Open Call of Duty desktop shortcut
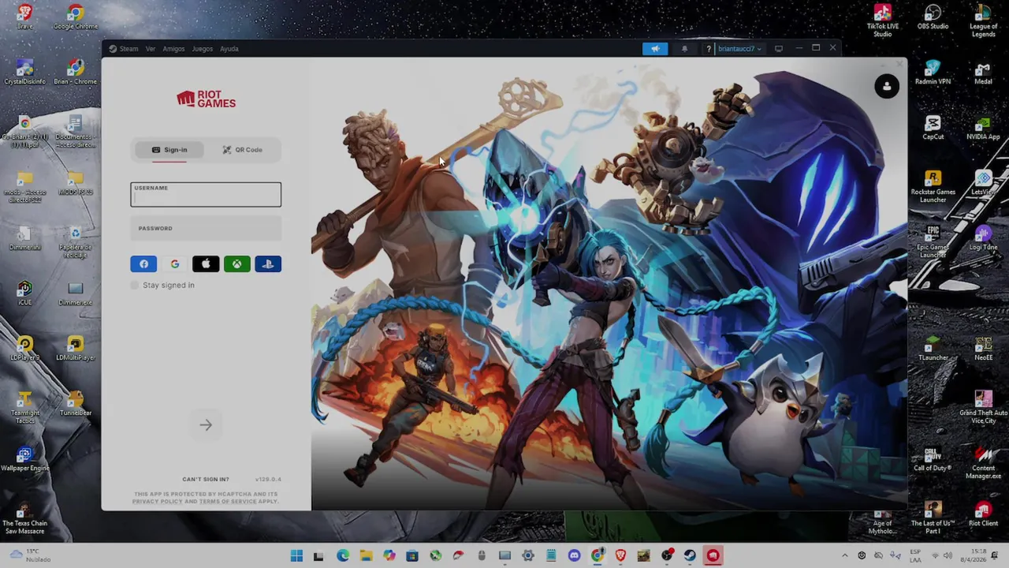Screen dimensions: 1009x568 [x=933, y=458]
